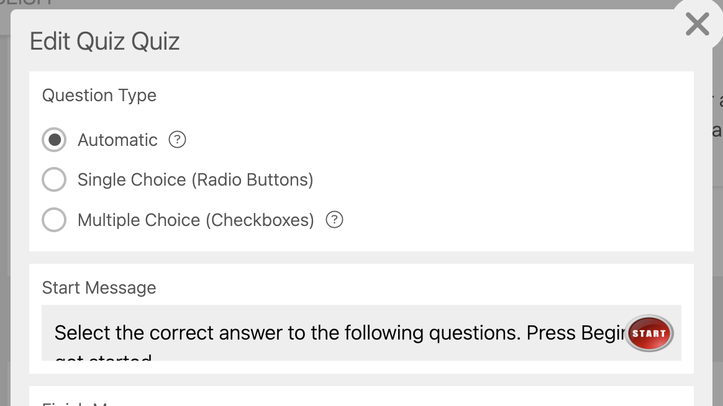Enable the Multiple Choice radio button
Image resolution: width=723 pixels, height=406 pixels.
54,220
